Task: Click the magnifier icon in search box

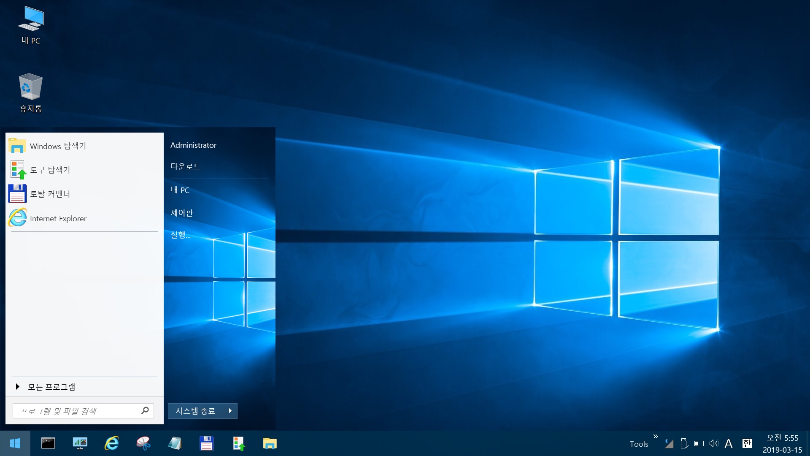Action: (x=145, y=410)
